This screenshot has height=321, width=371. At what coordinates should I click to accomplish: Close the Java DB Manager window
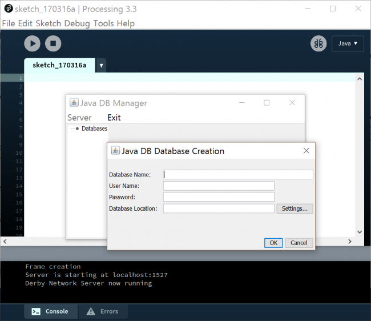[x=292, y=102]
